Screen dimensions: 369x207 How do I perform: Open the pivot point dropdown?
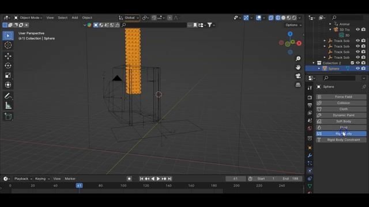[x=146, y=18]
